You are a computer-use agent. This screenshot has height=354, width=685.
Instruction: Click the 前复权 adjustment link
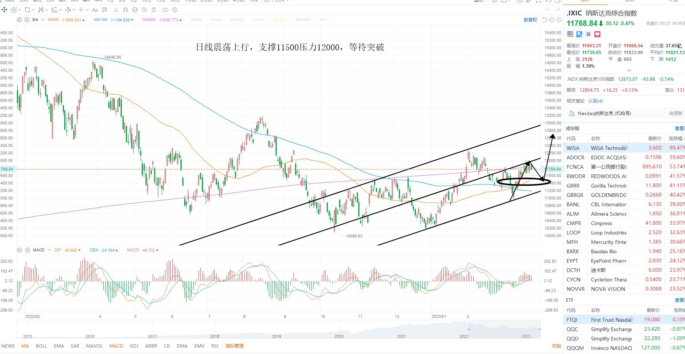point(530,20)
